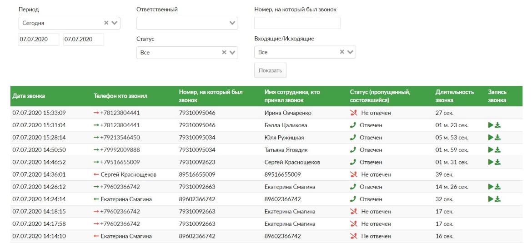Download recording of the 15:31:04 call
The image size is (532, 243).
497,125
